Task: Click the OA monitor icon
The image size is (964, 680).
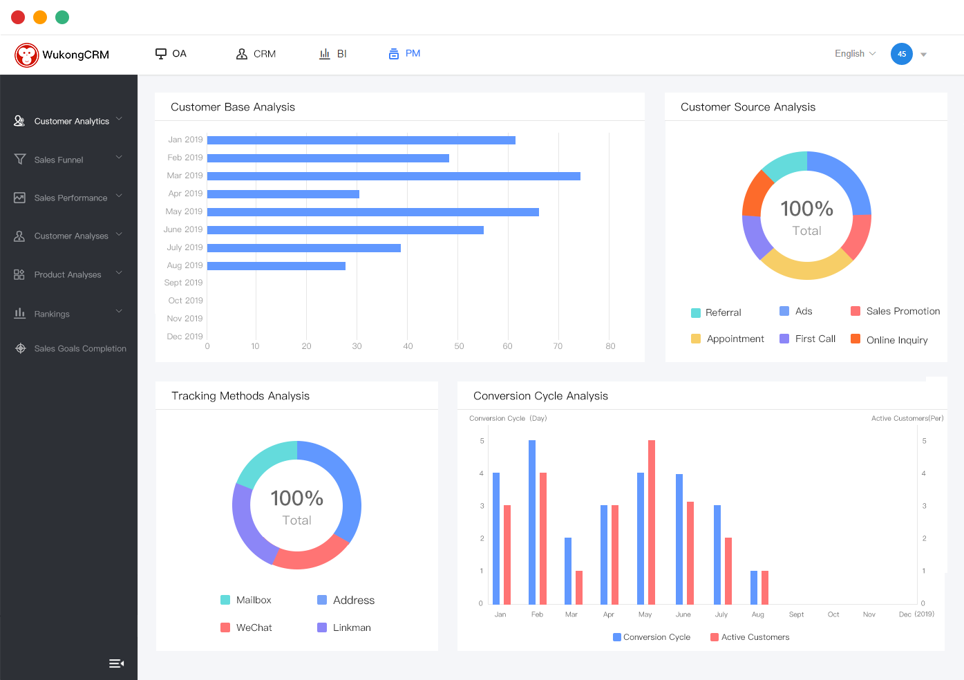Action: pos(161,53)
